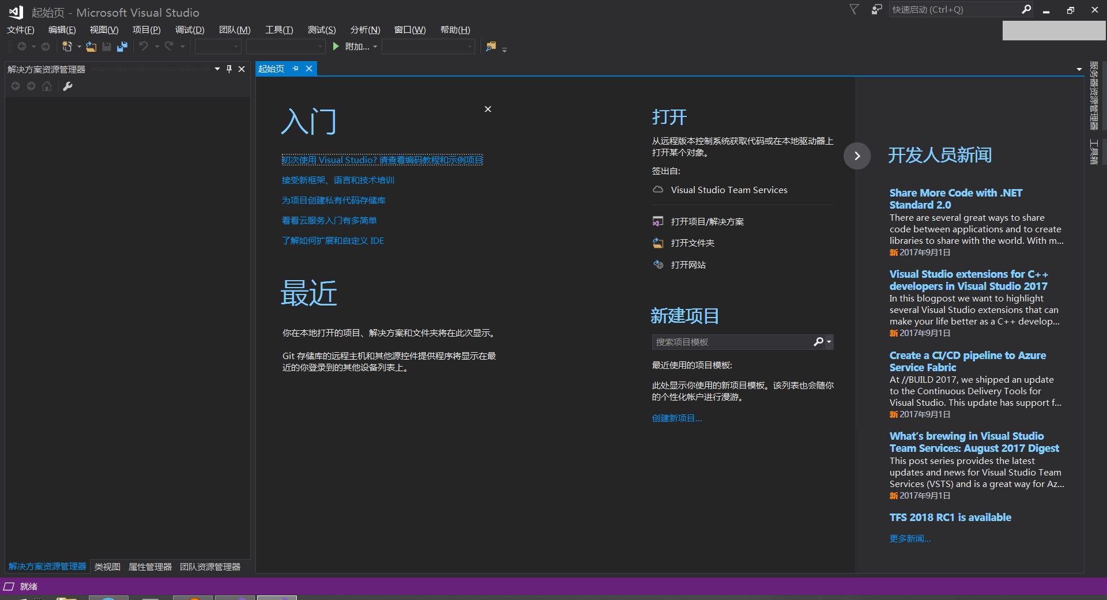Click the Save All toolbar icon

(122, 47)
